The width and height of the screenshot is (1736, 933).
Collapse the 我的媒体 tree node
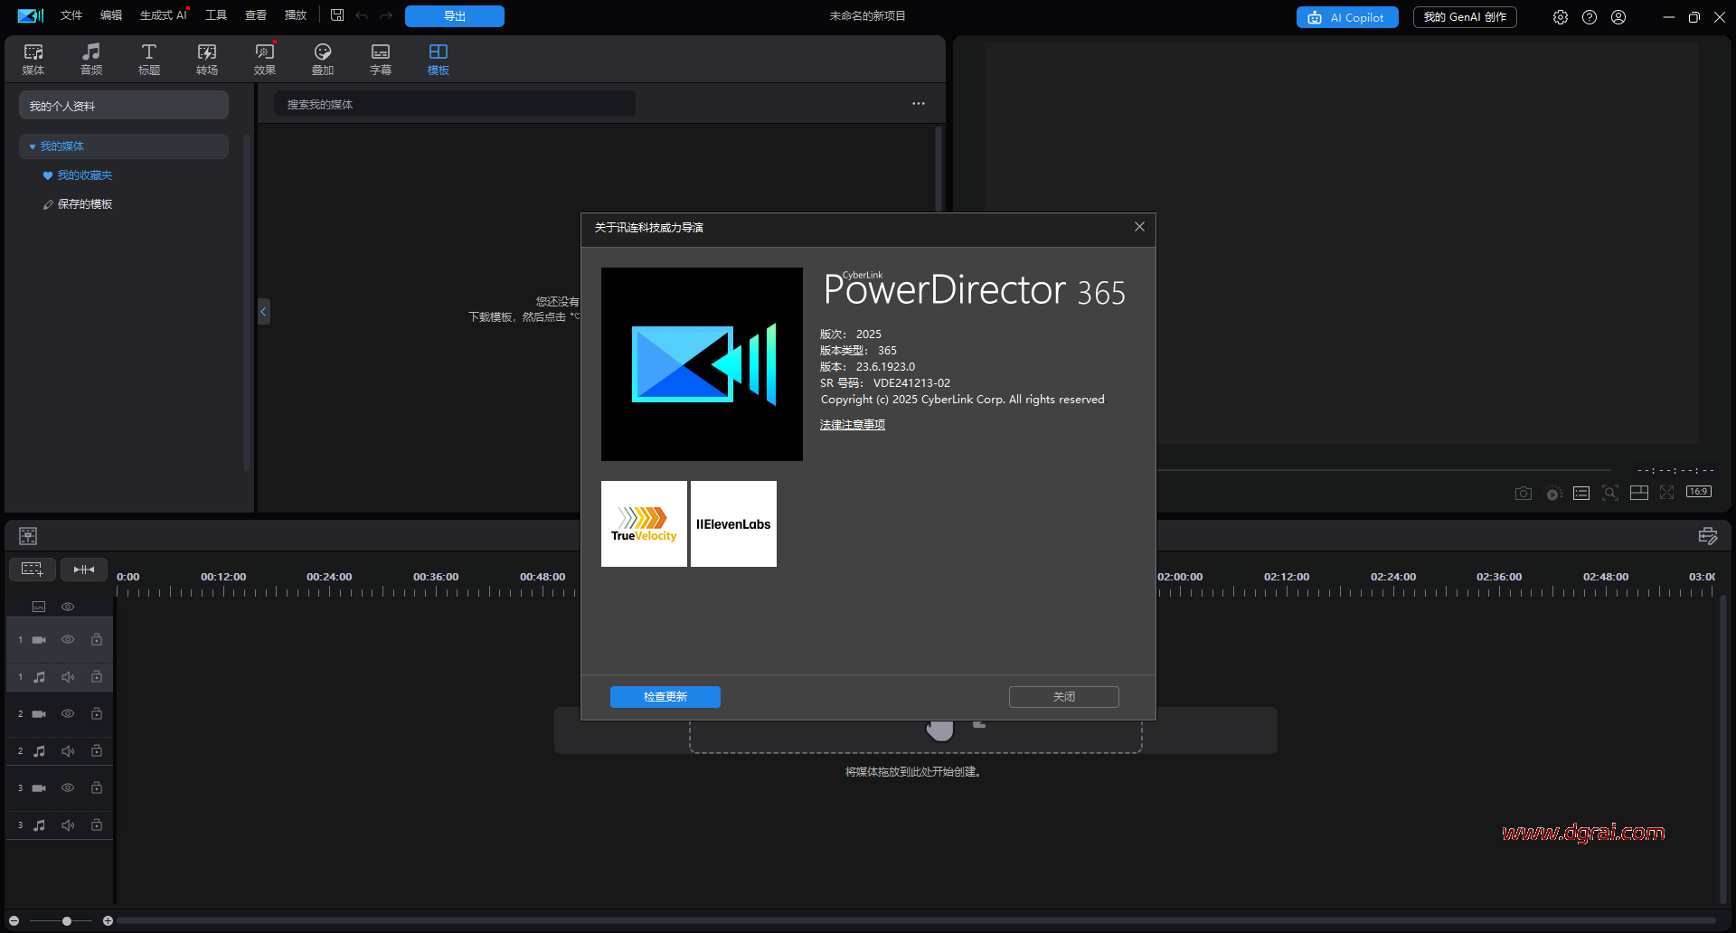pos(33,146)
